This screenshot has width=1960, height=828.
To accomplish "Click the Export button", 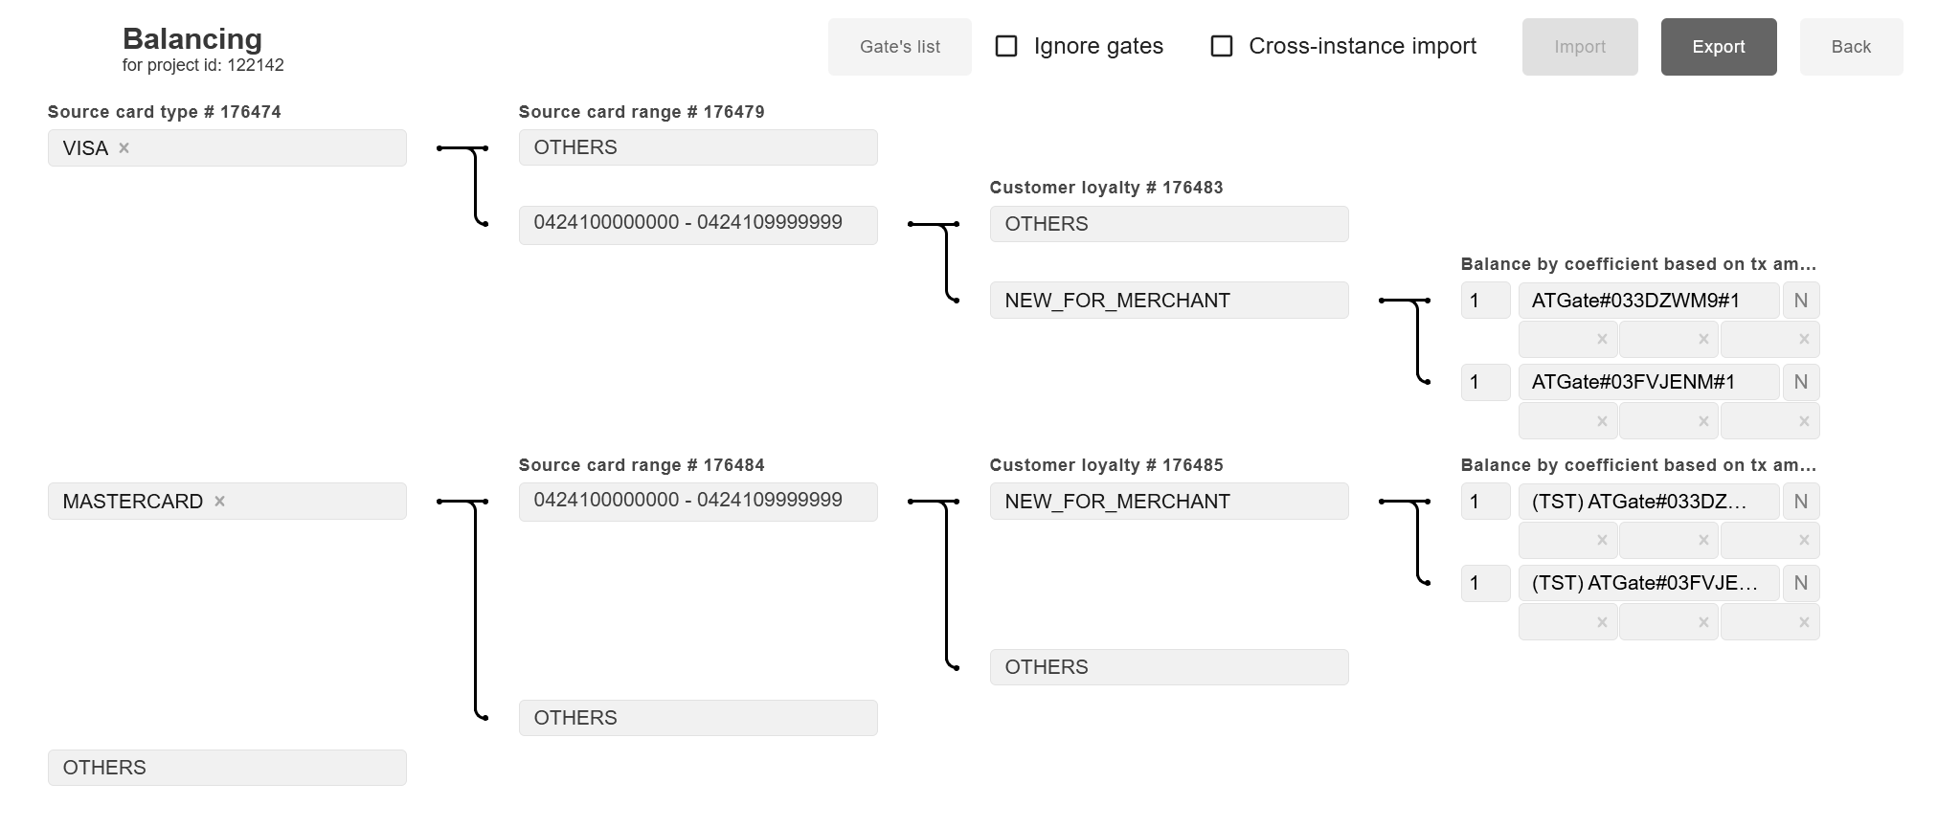I will tap(1718, 47).
